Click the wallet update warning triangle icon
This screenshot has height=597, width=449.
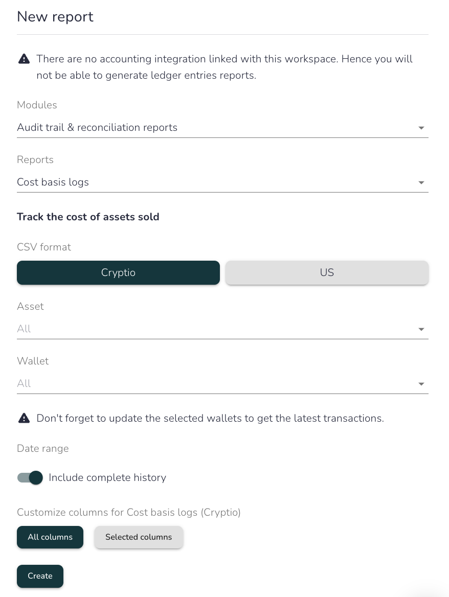tap(24, 418)
